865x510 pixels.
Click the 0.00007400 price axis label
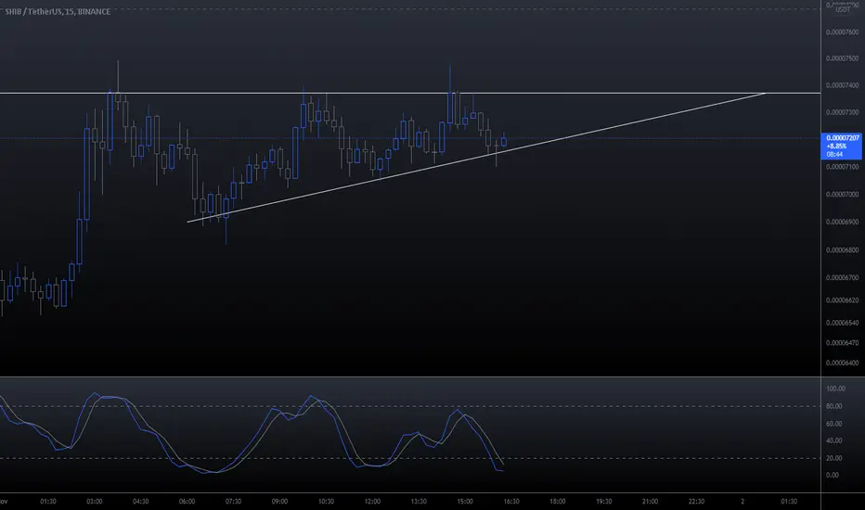[843, 85]
